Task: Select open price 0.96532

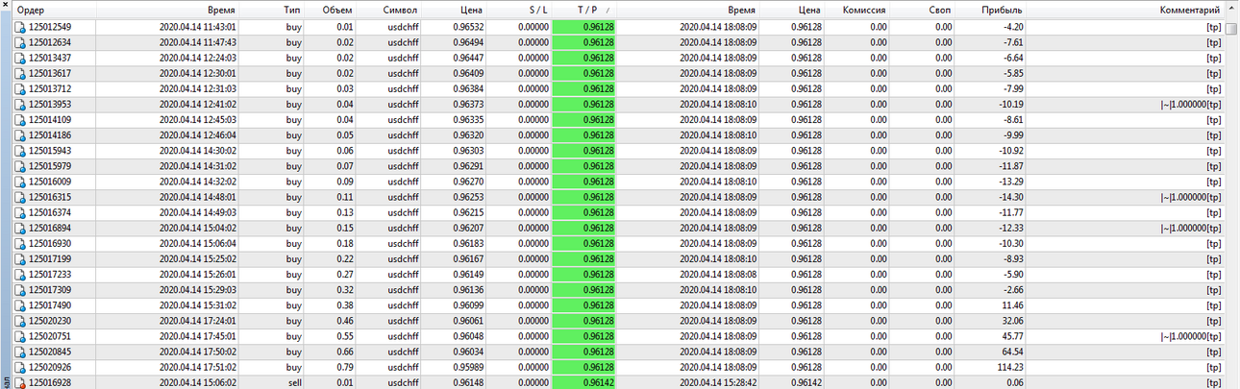Action: 468,27
